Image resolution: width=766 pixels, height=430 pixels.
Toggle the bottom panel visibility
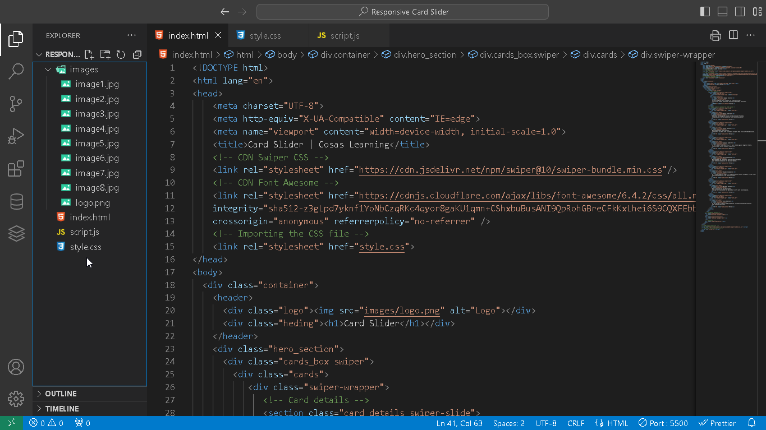[x=722, y=11]
